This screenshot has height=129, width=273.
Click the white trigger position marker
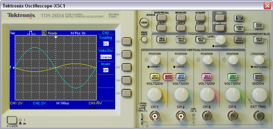pos(56,37)
